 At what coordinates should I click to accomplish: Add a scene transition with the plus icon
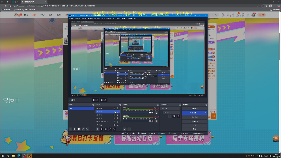tap(170, 116)
